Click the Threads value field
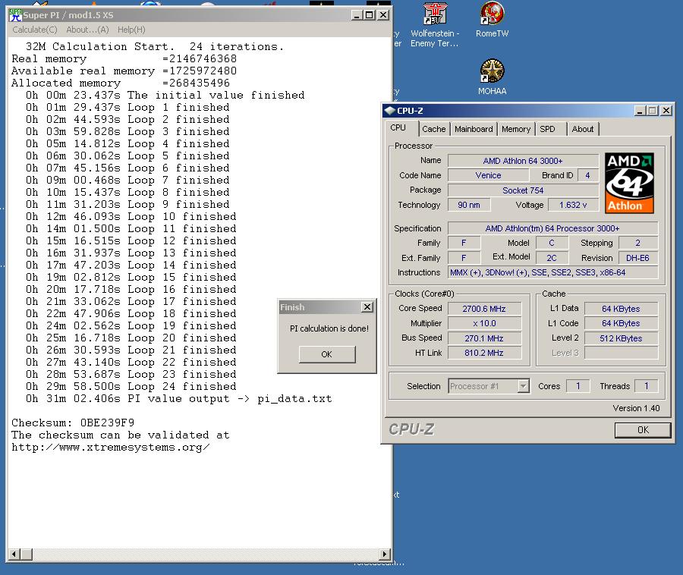The width and height of the screenshot is (683, 575). tap(647, 386)
